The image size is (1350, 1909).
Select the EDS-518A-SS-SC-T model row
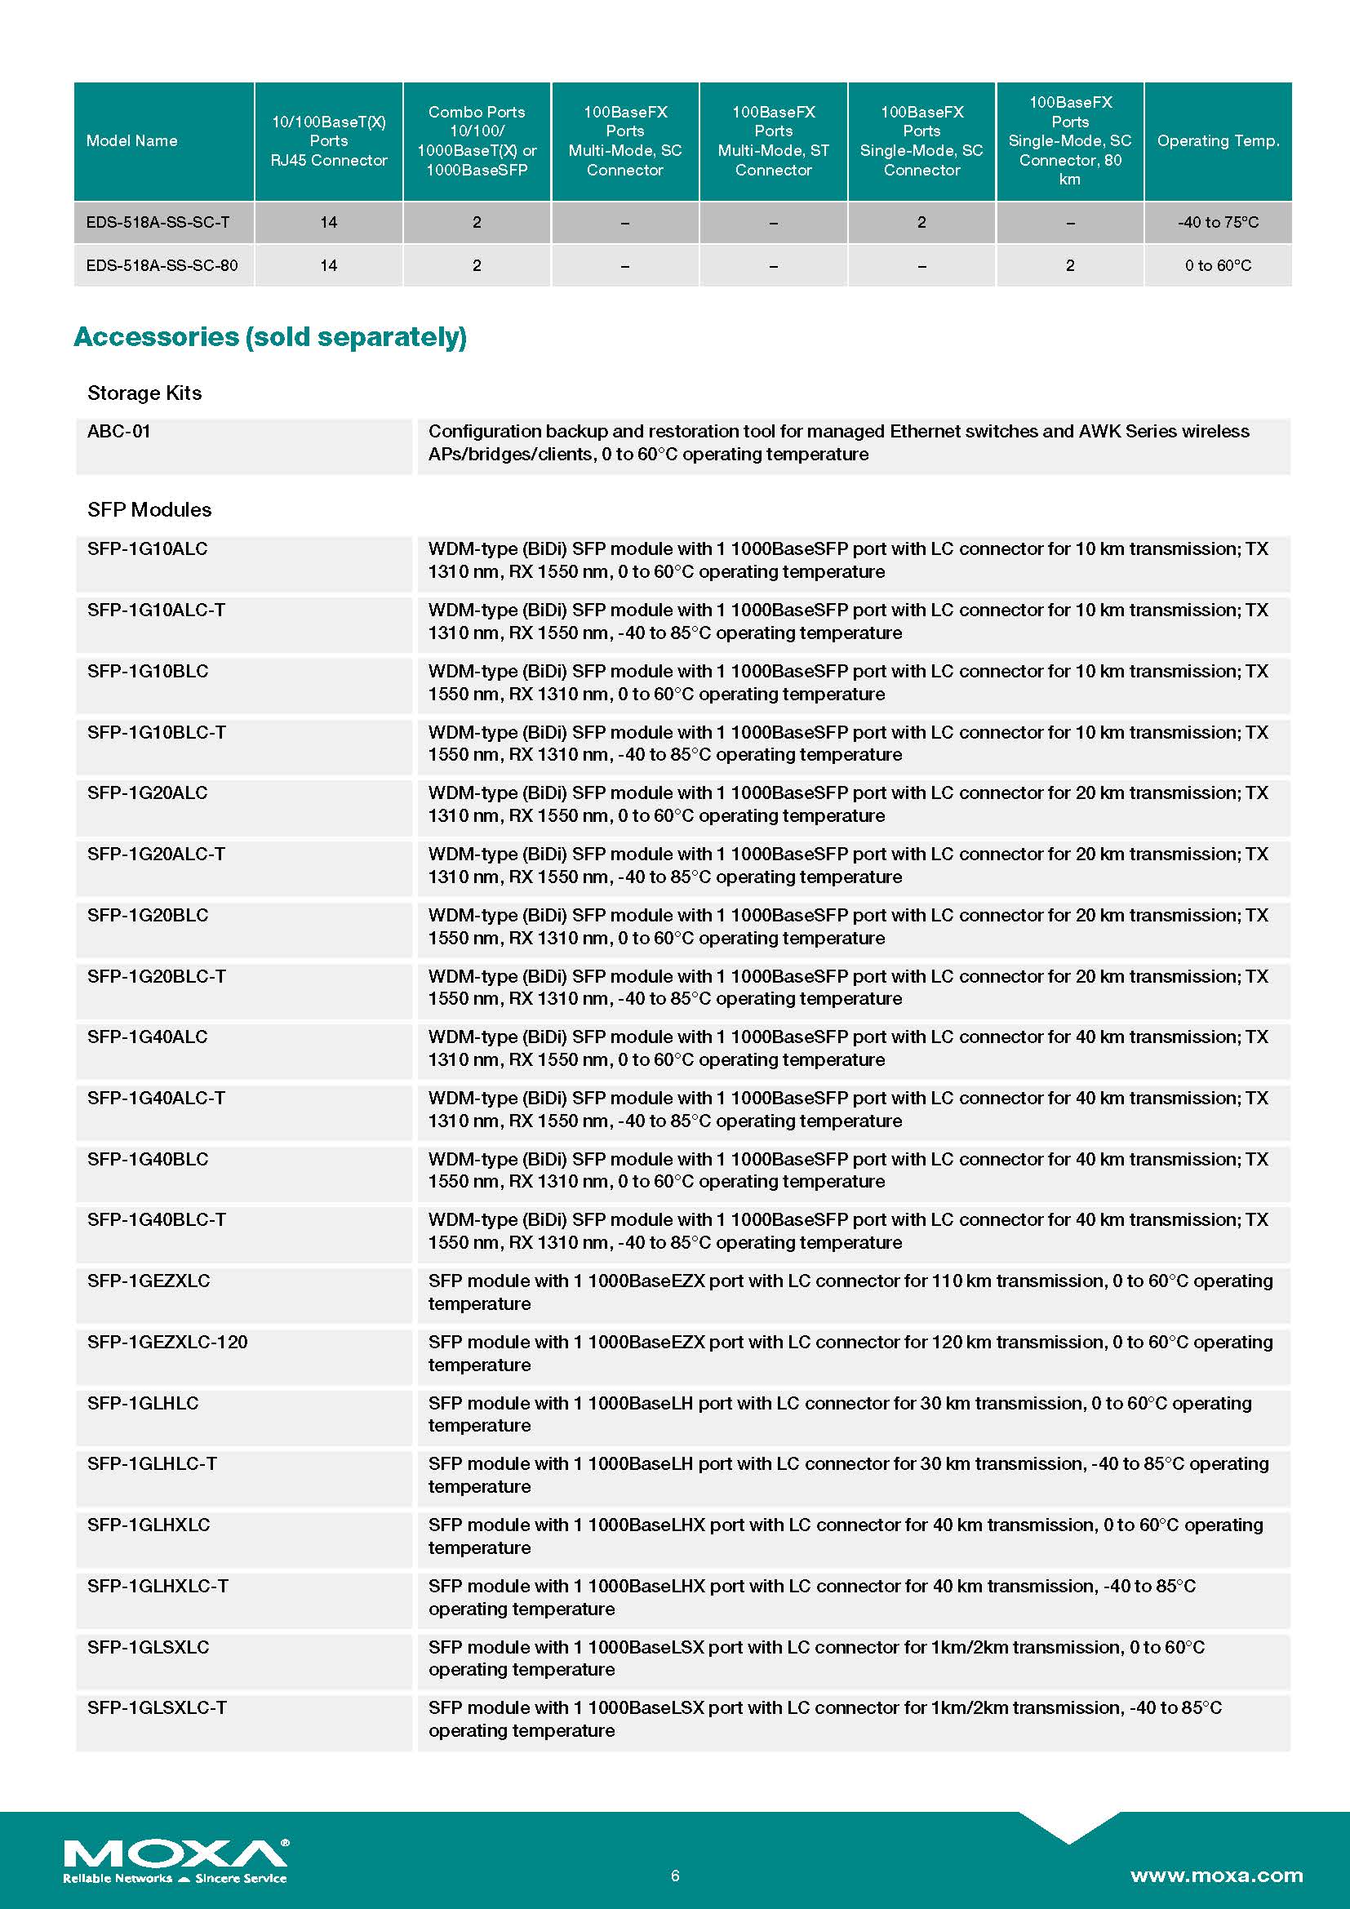click(158, 223)
